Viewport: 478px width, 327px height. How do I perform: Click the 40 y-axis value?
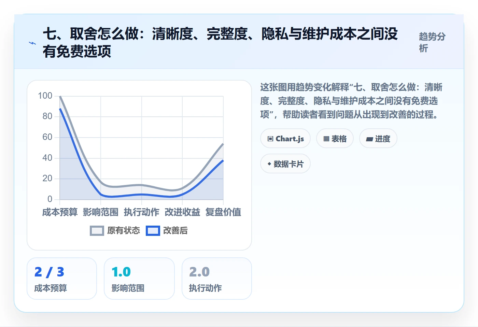pos(47,158)
